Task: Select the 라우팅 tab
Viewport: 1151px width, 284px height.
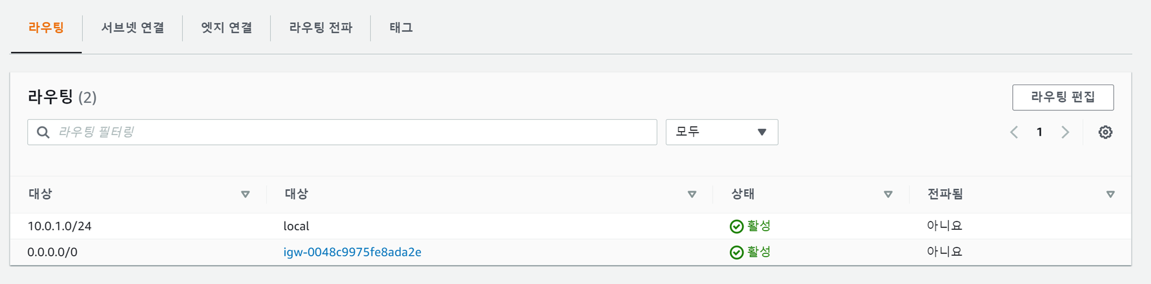Action: [x=46, y=28]
